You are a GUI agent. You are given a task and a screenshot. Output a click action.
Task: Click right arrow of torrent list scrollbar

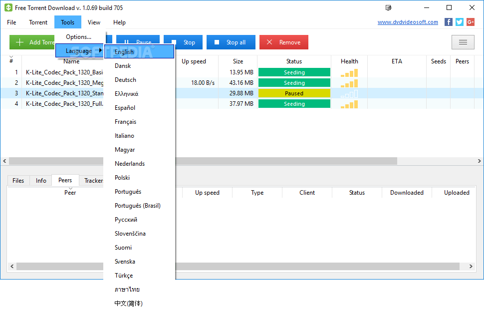point(479,161)
